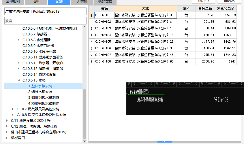The width and height of the screenshot is (244, 144).
Task: Click tax-excluded price 1941
Action: (232, 62)
